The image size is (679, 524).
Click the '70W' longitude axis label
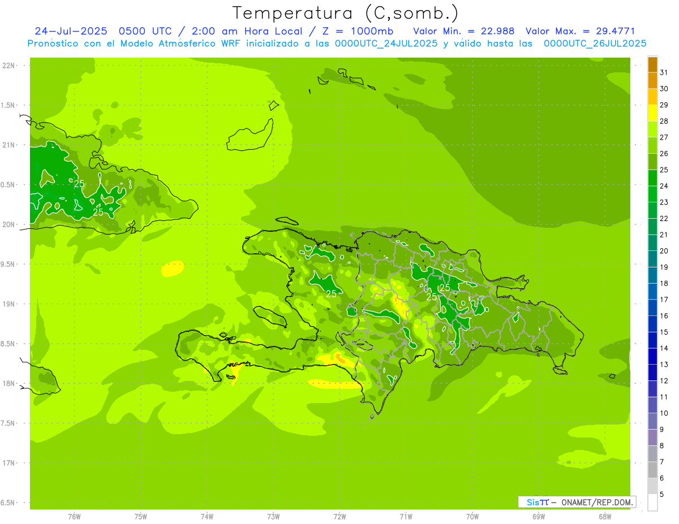[472, 517]
